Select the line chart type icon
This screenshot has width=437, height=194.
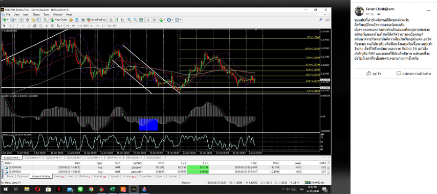123,20
